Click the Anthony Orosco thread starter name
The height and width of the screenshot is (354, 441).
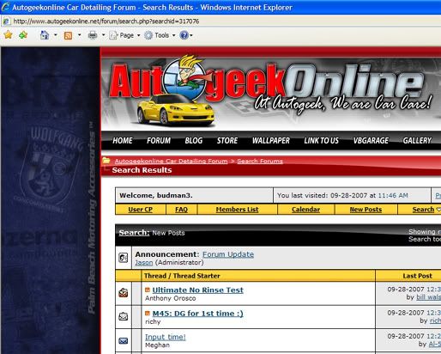tap(171, 298)
